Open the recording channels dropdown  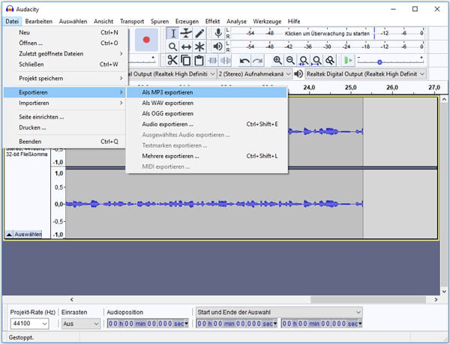click(x=254, y=74)
